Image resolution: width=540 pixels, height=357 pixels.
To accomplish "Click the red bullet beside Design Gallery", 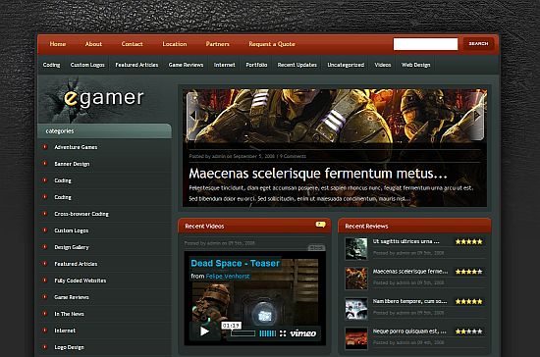I will (x=45, y=247).
